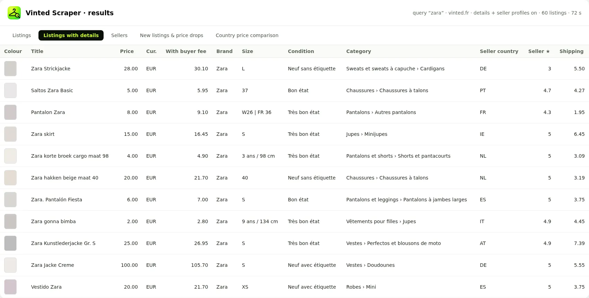Click the price cell 100.00

[x=129, y=265]
